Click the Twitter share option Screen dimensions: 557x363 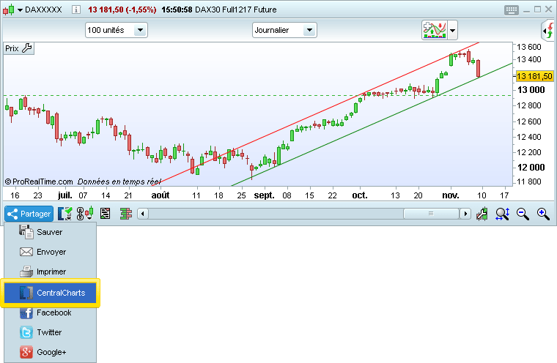(x=49, y=332)
